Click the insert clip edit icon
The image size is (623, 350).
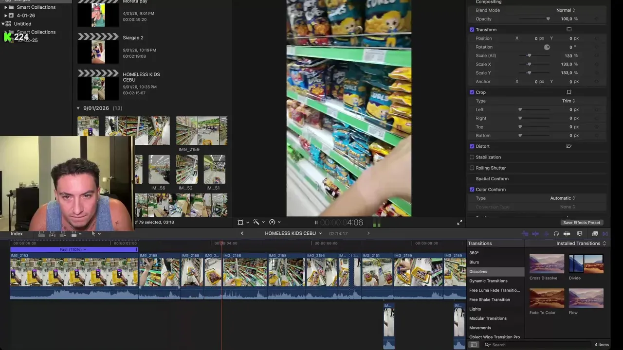(x=52, y=234)
